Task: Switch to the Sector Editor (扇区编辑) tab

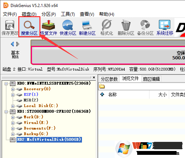Action: pos(151,79)
